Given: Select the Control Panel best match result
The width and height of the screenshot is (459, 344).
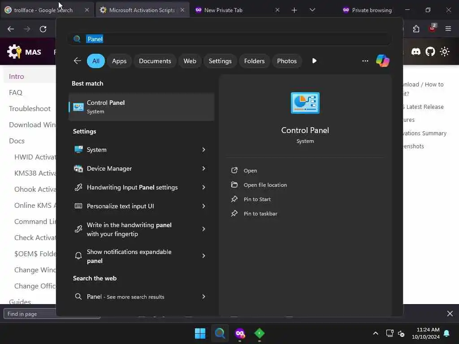Looking at the screenshot, I should [x=141, y=107].
